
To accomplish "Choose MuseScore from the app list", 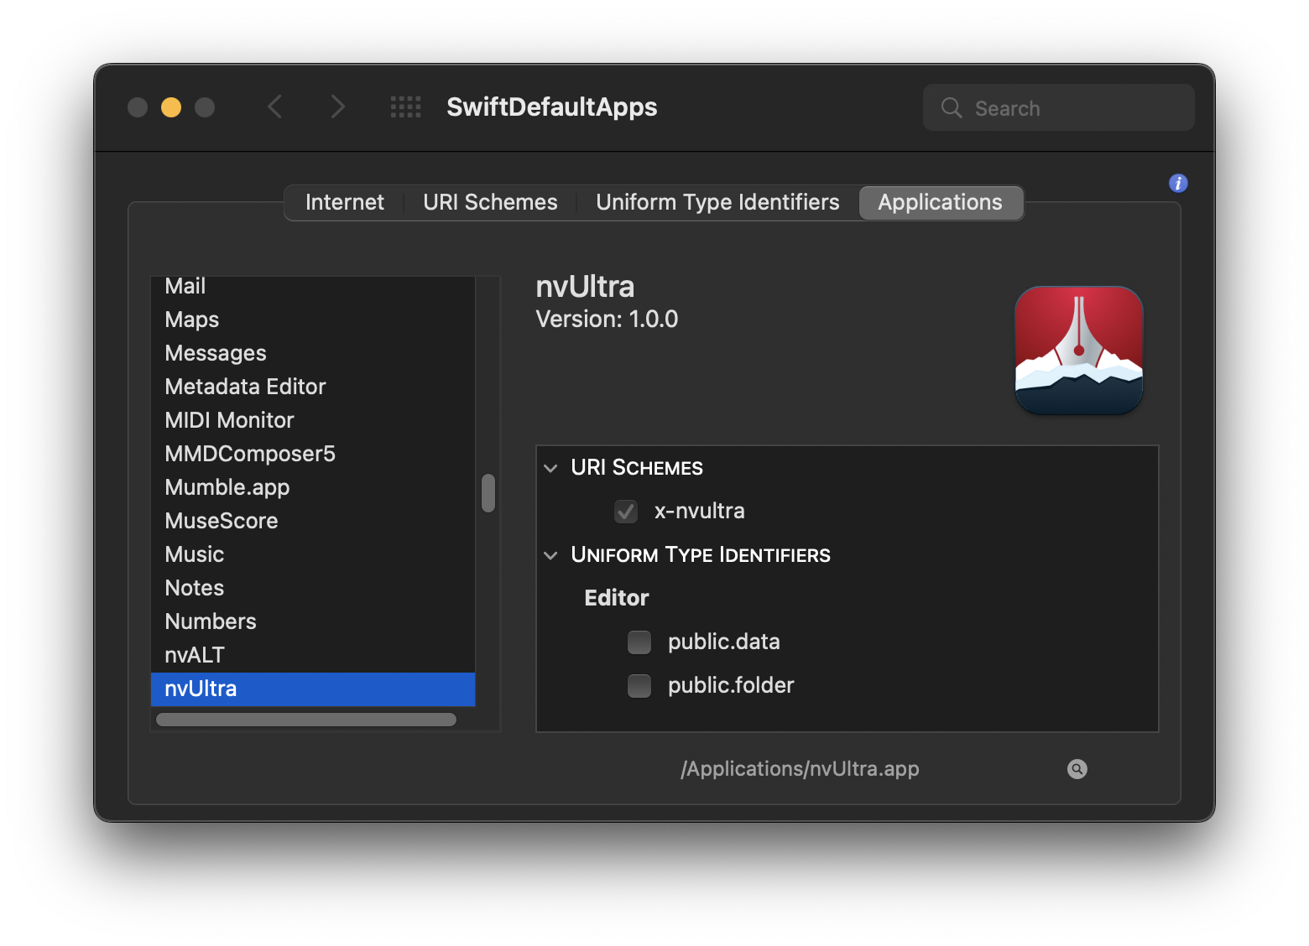I will click(x=222, y=521).
